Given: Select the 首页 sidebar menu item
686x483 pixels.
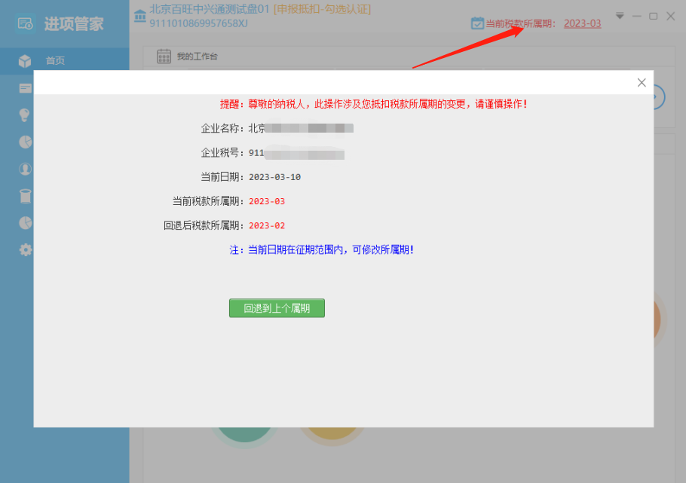Looking at the screenshot, I should 55,61.
